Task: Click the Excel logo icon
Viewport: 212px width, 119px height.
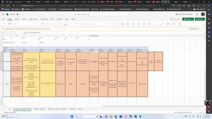Action: 7,14
